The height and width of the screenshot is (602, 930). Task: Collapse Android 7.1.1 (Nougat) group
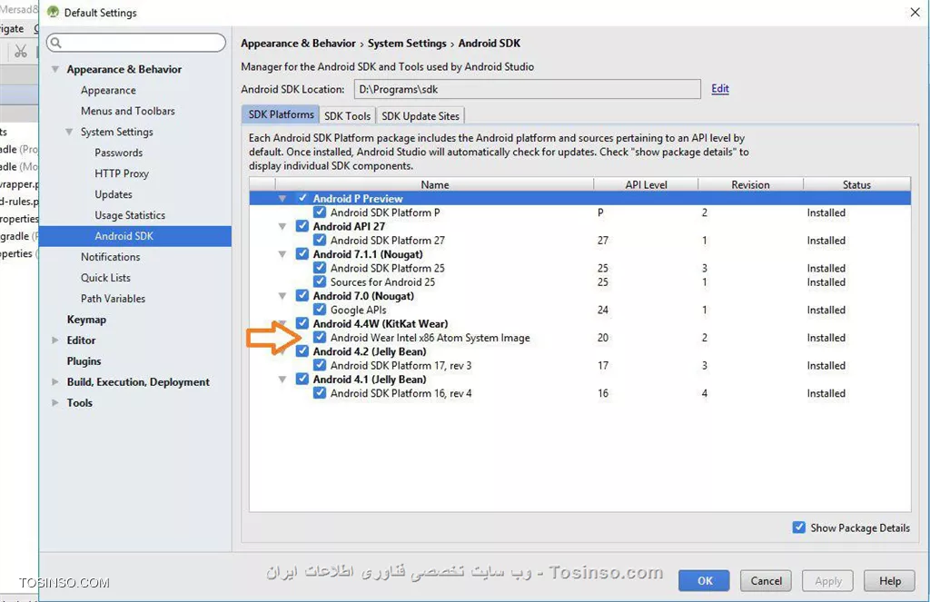pos(283,254)
